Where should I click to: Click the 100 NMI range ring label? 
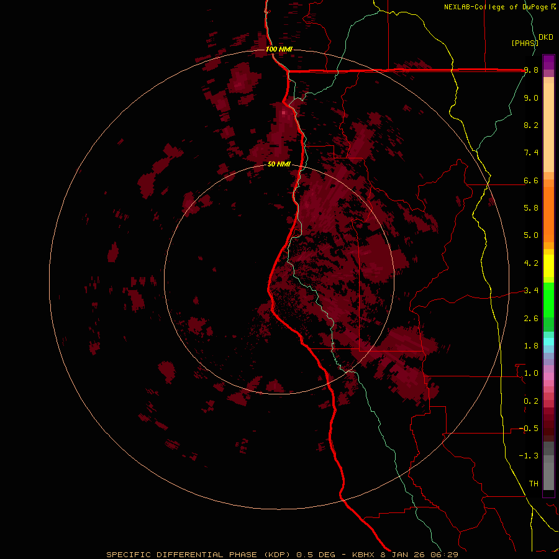(x=279, y=49)
